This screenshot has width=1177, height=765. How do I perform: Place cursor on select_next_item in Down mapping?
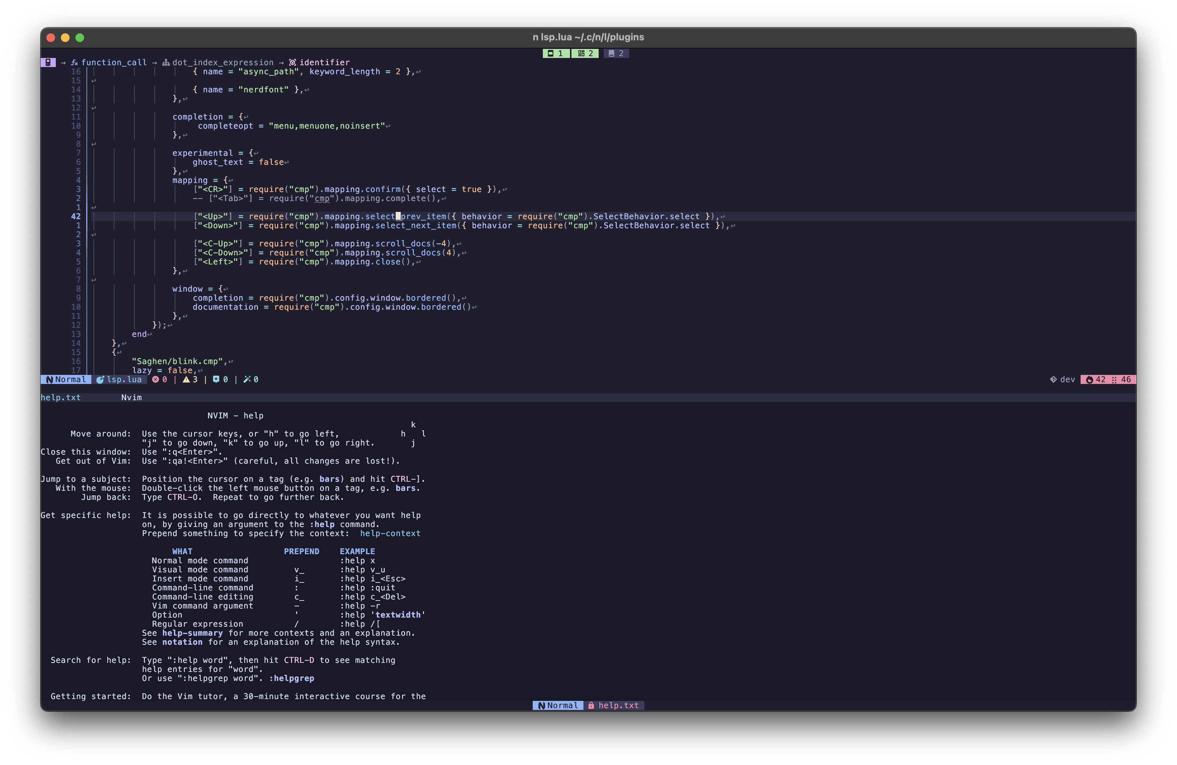point(416,225)
